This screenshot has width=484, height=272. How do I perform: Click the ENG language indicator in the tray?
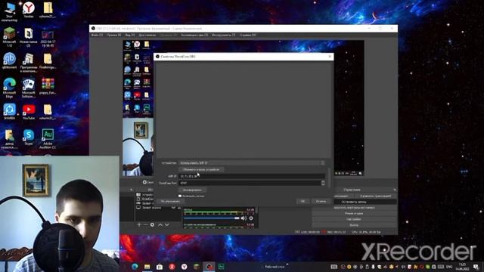[449, 267]
